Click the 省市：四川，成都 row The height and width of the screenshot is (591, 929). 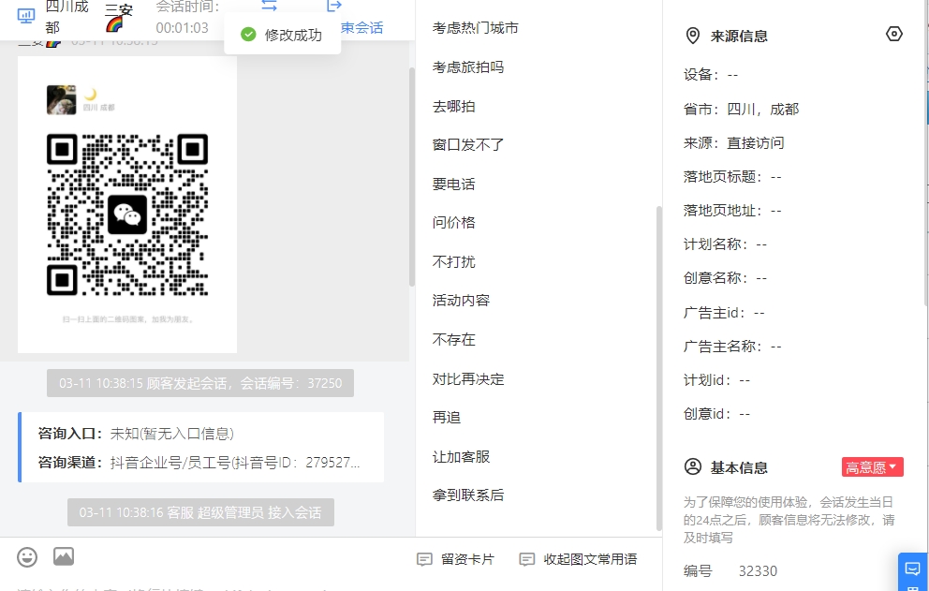(x=741, y=109)
